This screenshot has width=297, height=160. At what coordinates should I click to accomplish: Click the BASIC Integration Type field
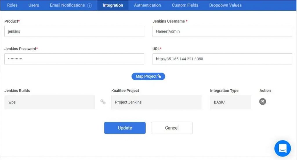click(230, 102)
